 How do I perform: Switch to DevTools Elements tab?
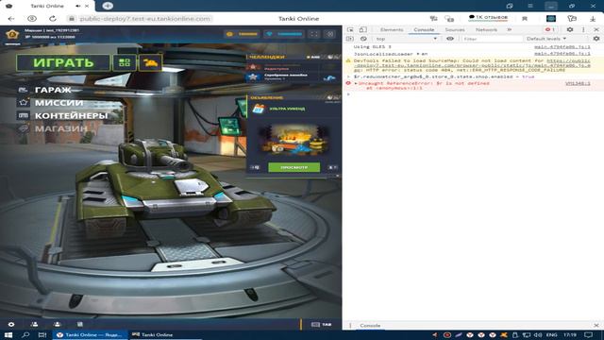[392, 29]
